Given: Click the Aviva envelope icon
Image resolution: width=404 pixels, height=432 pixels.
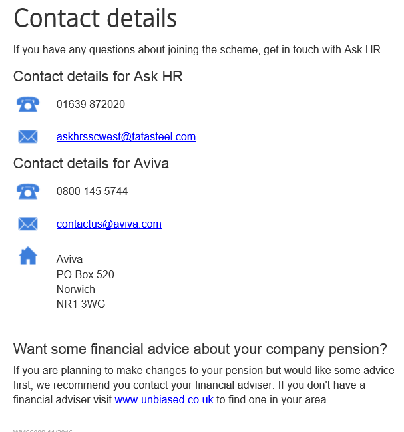Looking at the screenshot, I should [x=27, y=224].
